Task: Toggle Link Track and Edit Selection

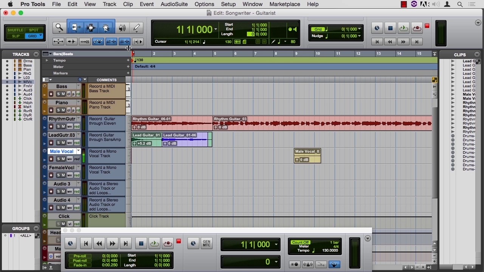Action: (124, 42)
